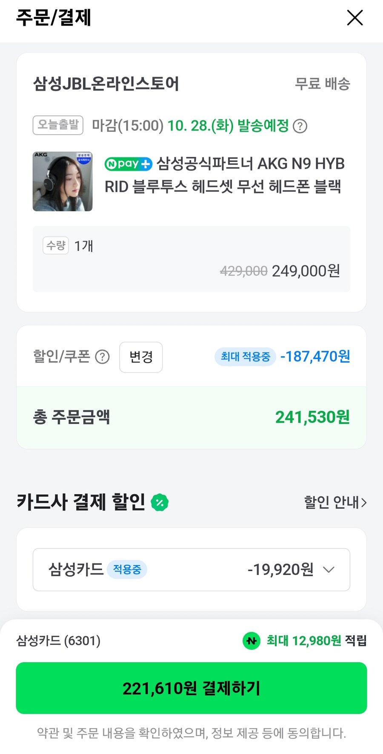Image resolution: width=383 pixels, height=754 pixels.
Task: Close the 주문/결제 page with X
Action: click(x=354, y=18)
